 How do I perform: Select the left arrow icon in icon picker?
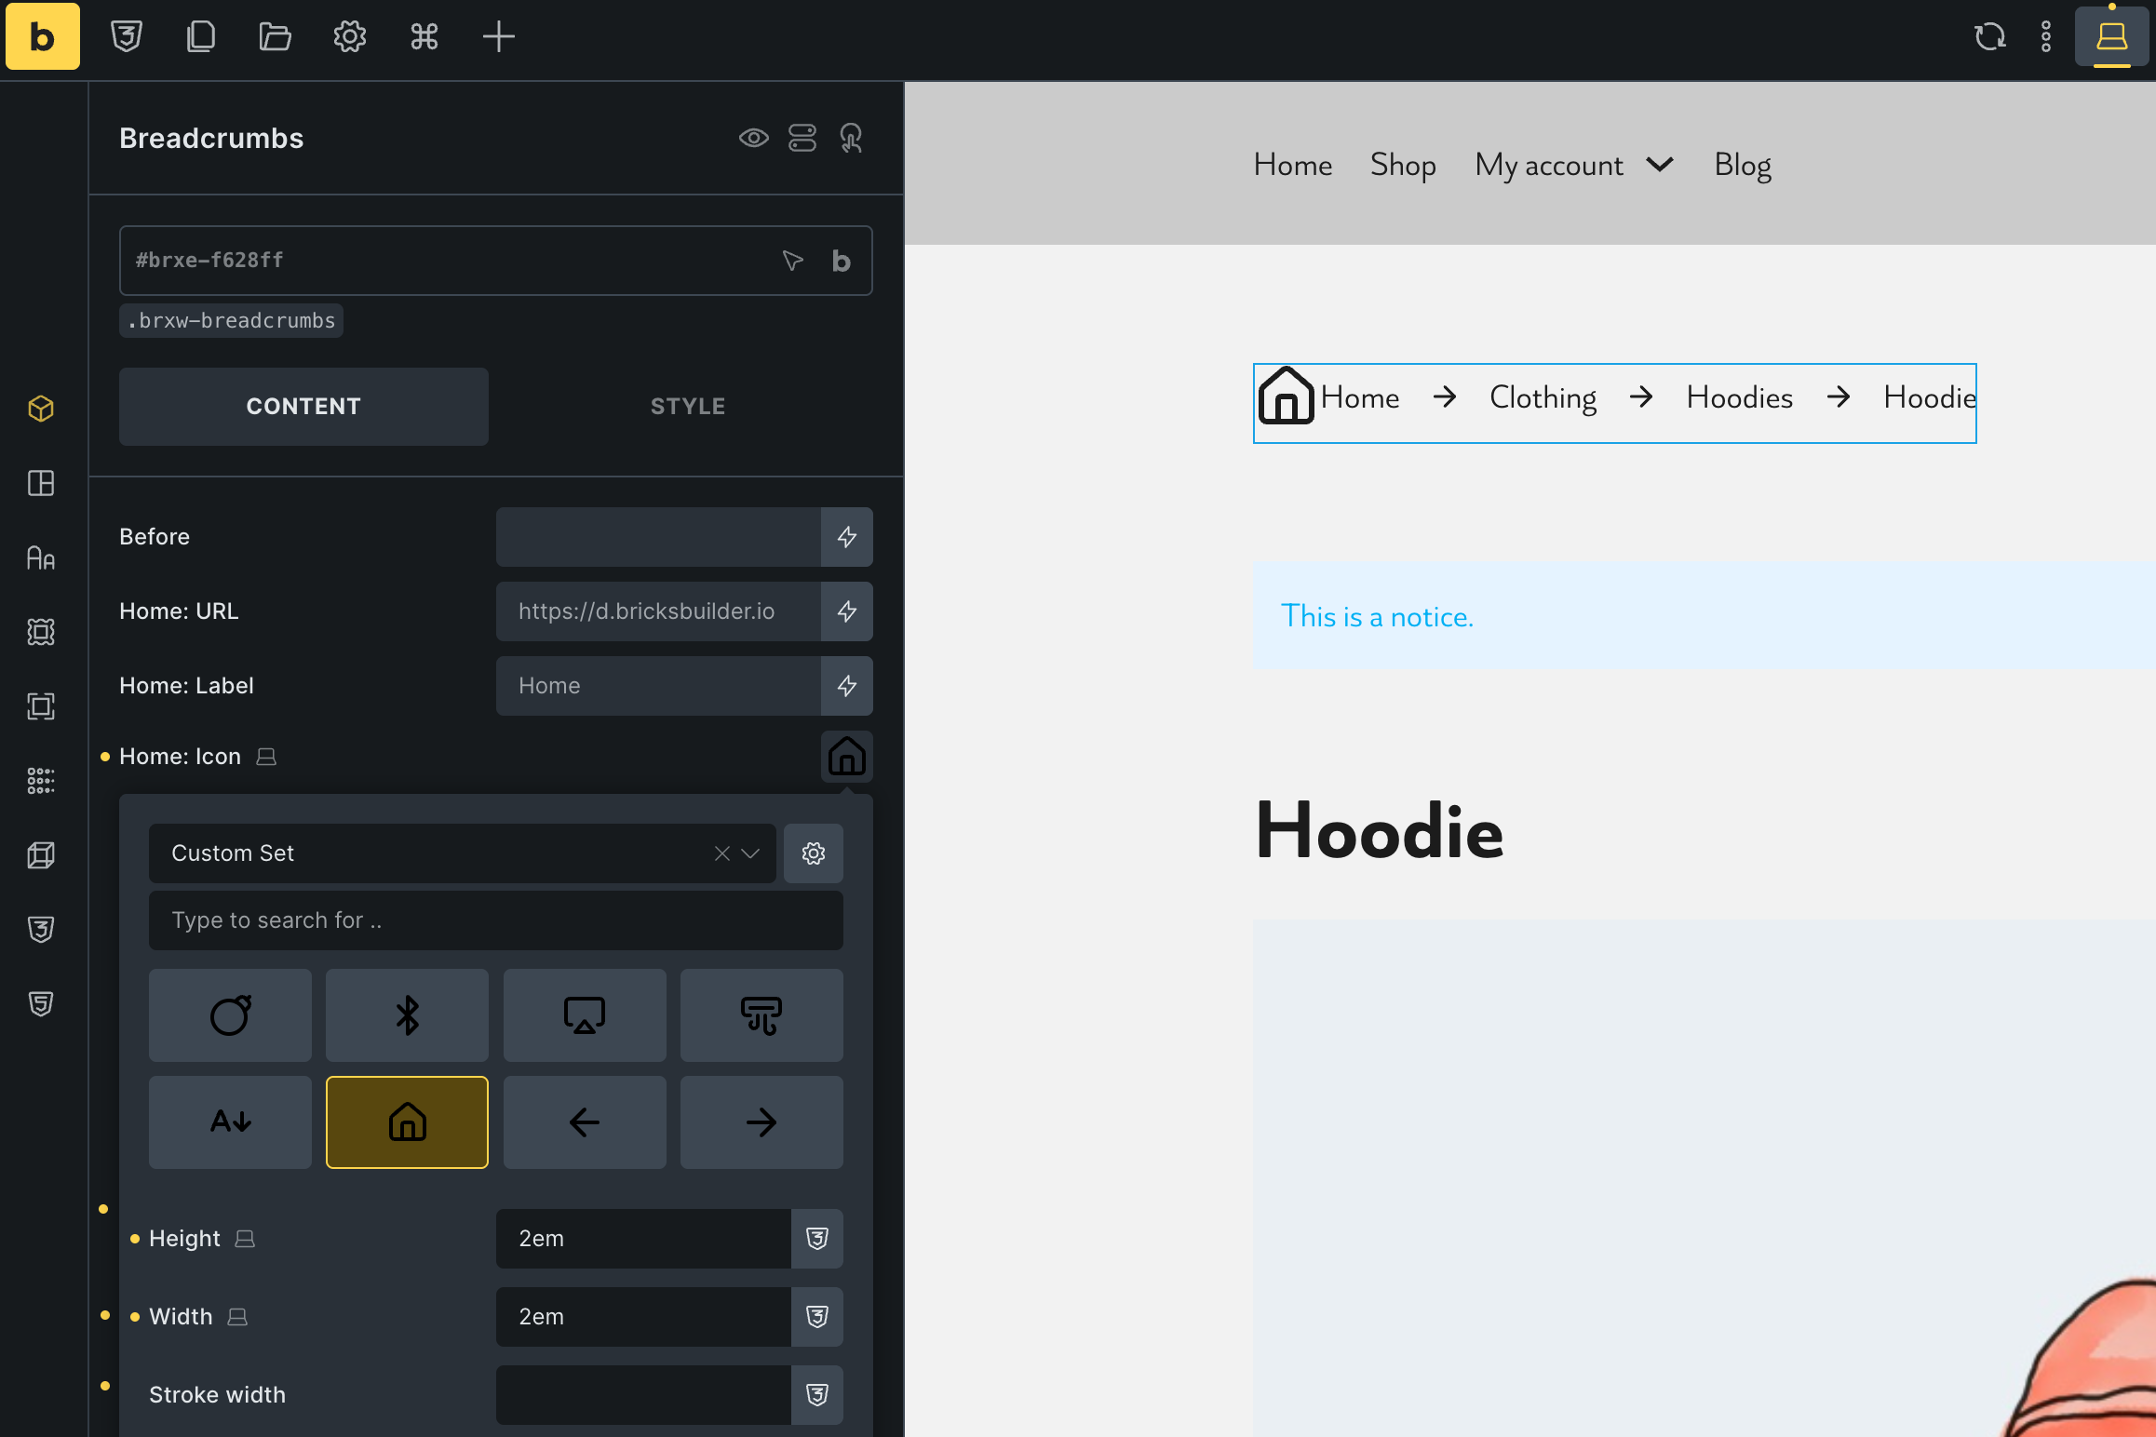pos(584,1122)
